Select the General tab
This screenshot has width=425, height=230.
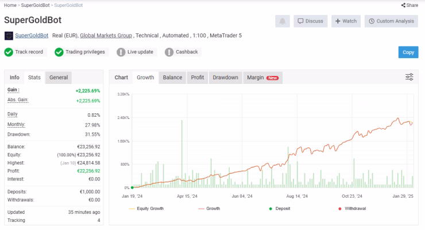click(59, 78)
